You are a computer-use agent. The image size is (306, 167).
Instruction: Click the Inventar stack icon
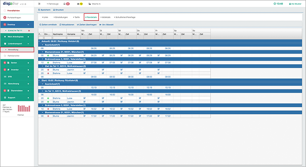[x=8, y=70]
